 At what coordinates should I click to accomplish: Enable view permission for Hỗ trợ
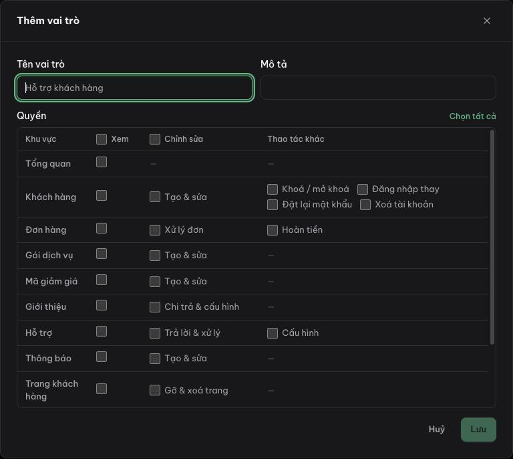point(102,331)
